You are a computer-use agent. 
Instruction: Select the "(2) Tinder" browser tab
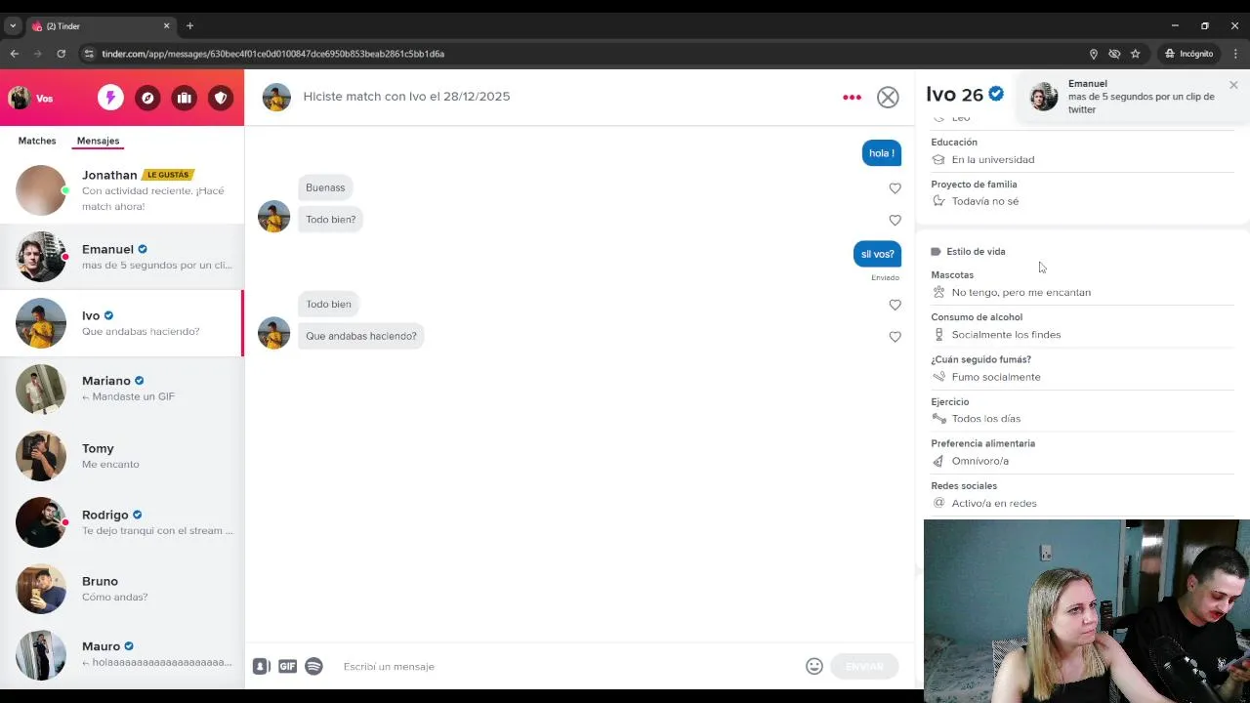tap(101, 26)
